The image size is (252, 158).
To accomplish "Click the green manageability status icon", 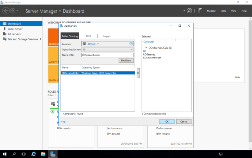I will click(x=53, y=111).
